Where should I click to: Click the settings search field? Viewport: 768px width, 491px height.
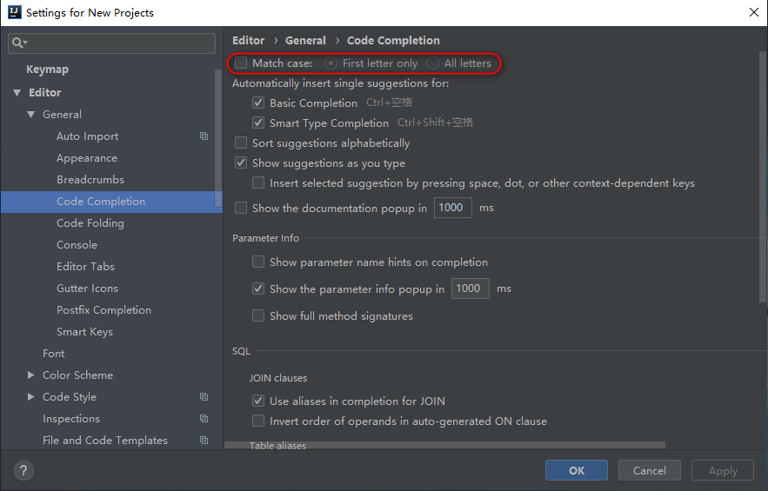(x=111, y=43)
